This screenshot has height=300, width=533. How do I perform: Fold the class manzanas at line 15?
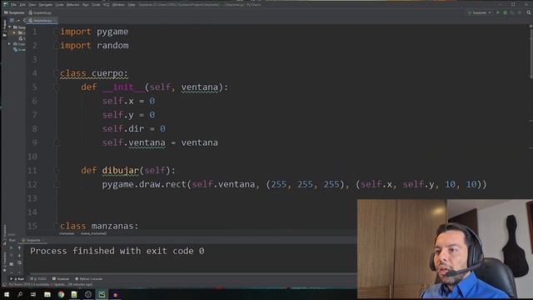click(x=57, y=226)
